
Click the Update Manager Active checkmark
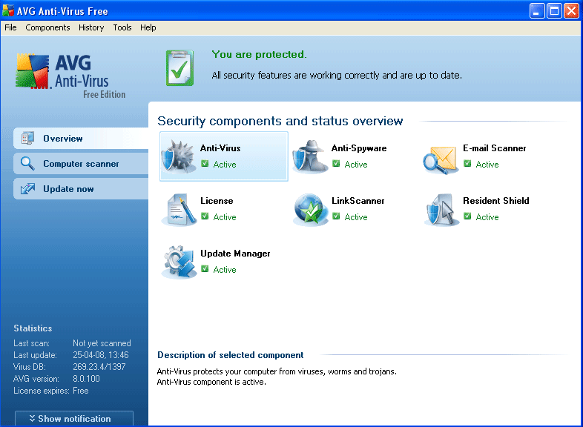(x=205, y=269)
